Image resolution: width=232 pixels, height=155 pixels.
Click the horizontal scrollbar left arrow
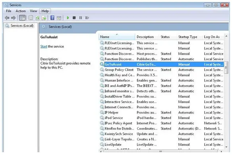pyautogui.click(x=101, y=151)
